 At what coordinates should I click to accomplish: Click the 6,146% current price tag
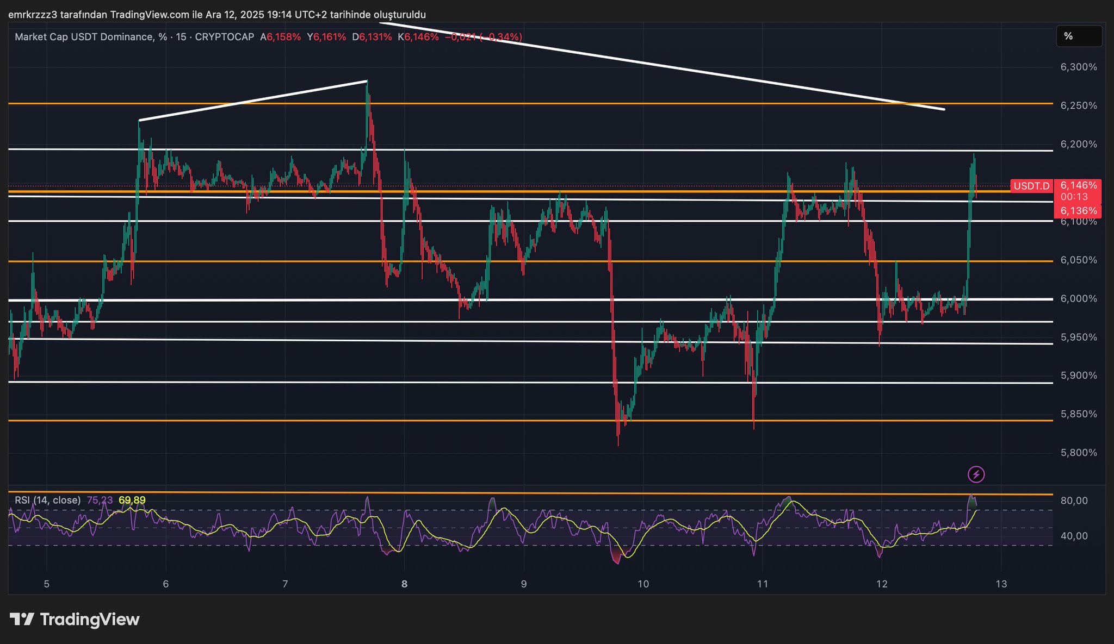pos(1078,185)
